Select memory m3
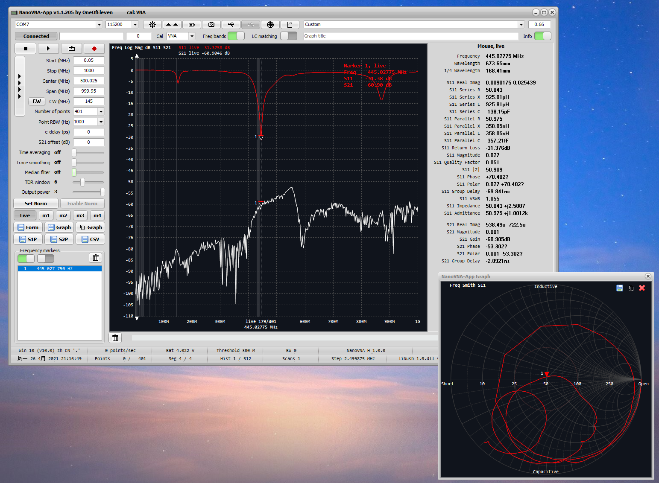659x483 pixels. (x=80, y=215)
